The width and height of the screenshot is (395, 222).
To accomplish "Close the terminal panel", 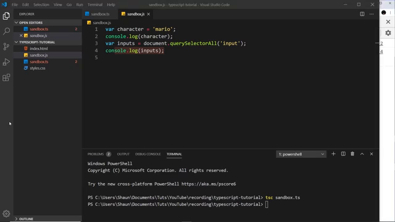I will (372, 154).
